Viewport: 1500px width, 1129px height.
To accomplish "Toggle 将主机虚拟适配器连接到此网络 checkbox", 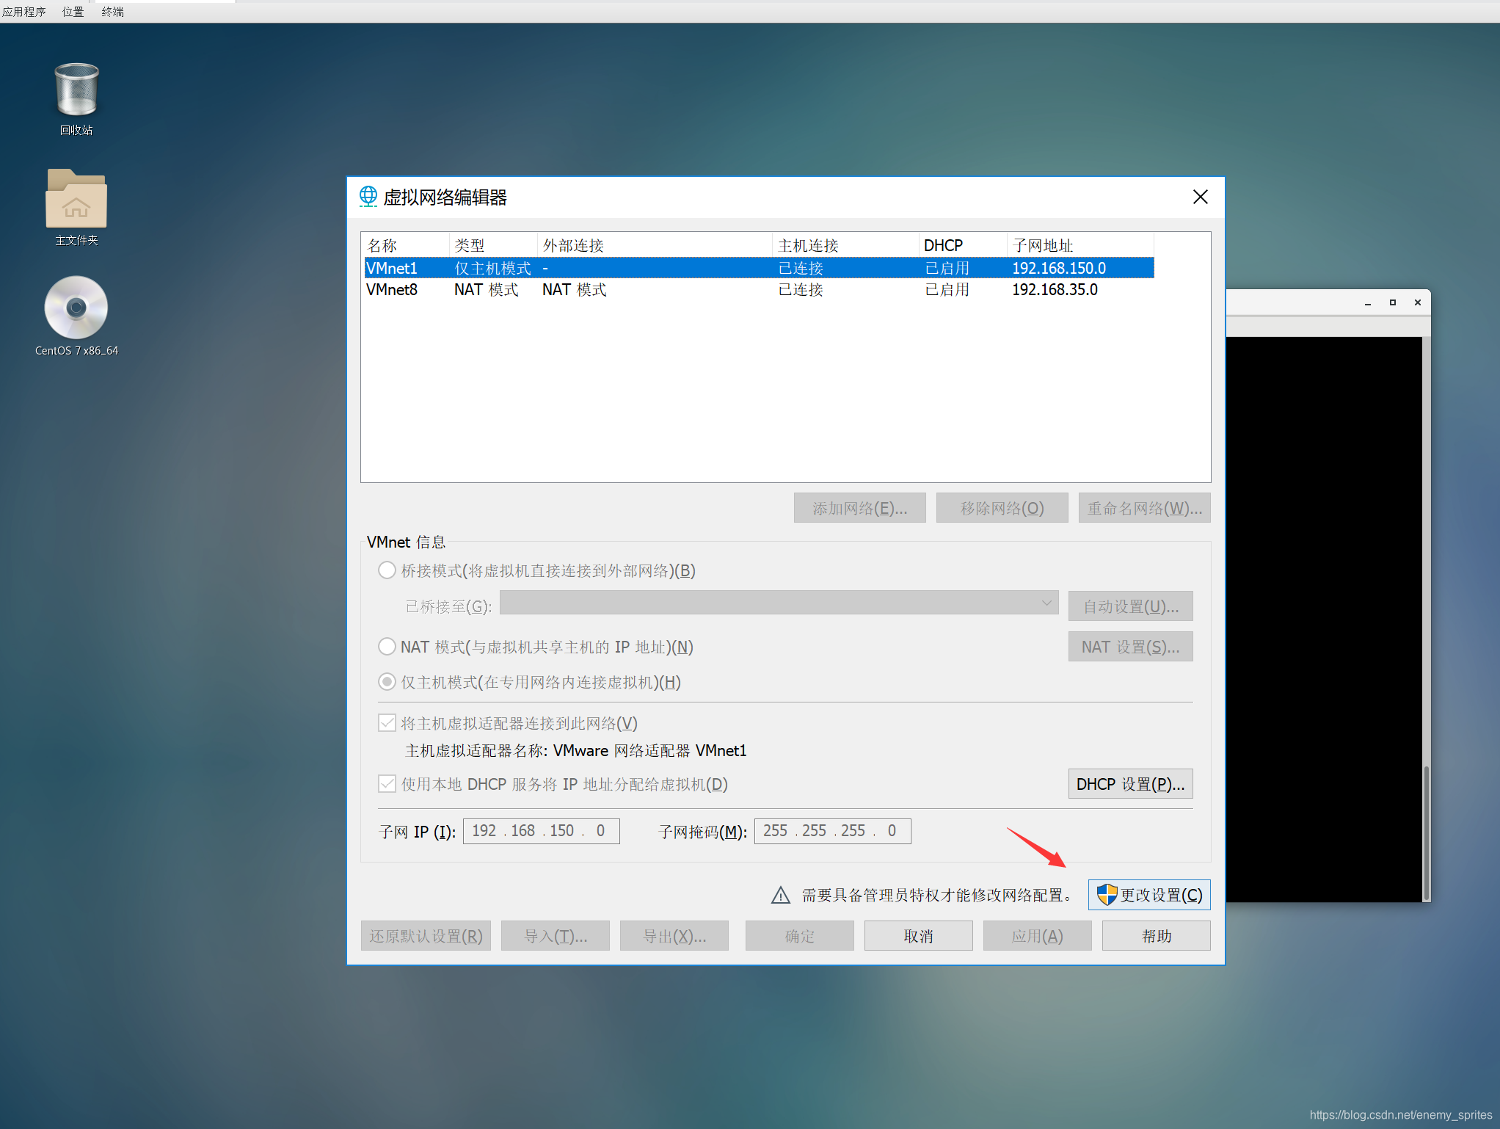I will click(x=387, y=723).
